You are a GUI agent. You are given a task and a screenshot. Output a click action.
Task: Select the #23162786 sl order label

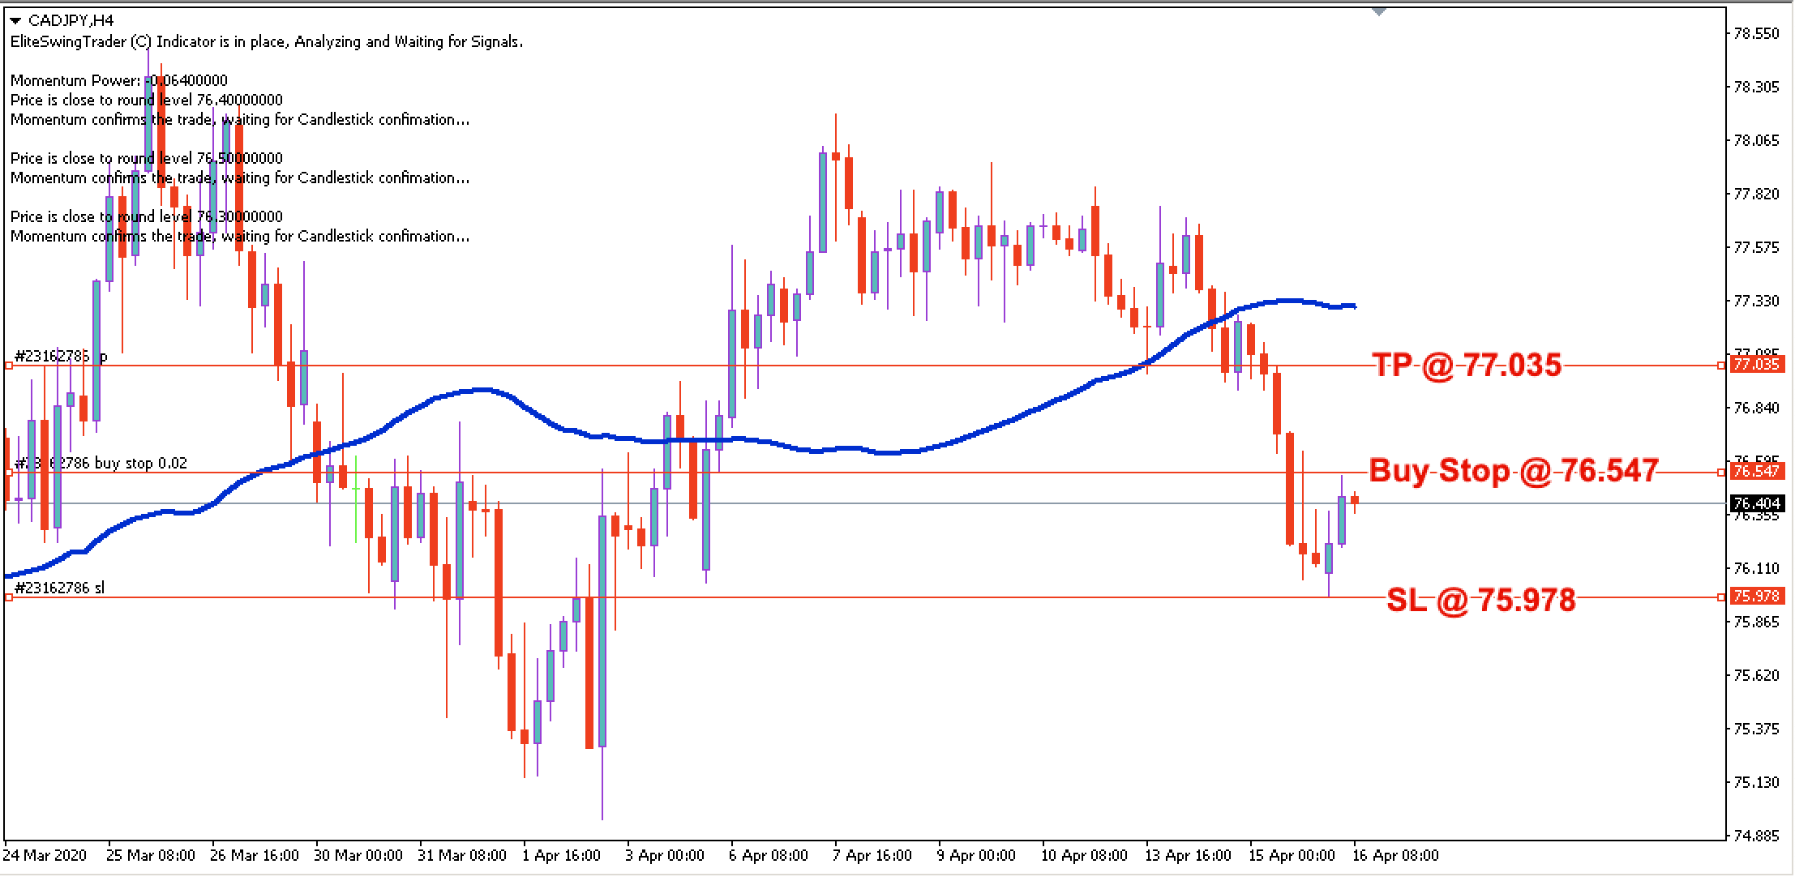59,588
